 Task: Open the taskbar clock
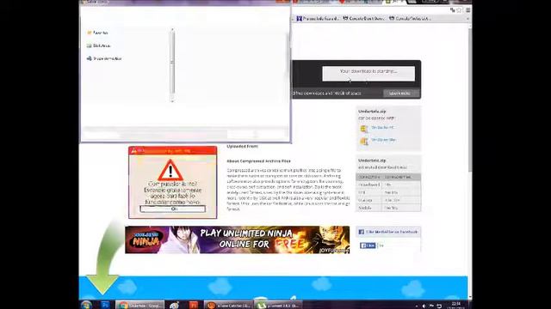[456, 306]
